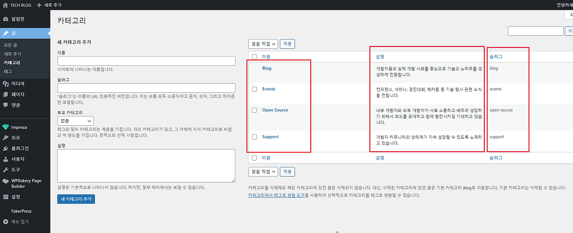
Task: Open the 부모 카테고리 dropdown
Action: click(76, 121)
